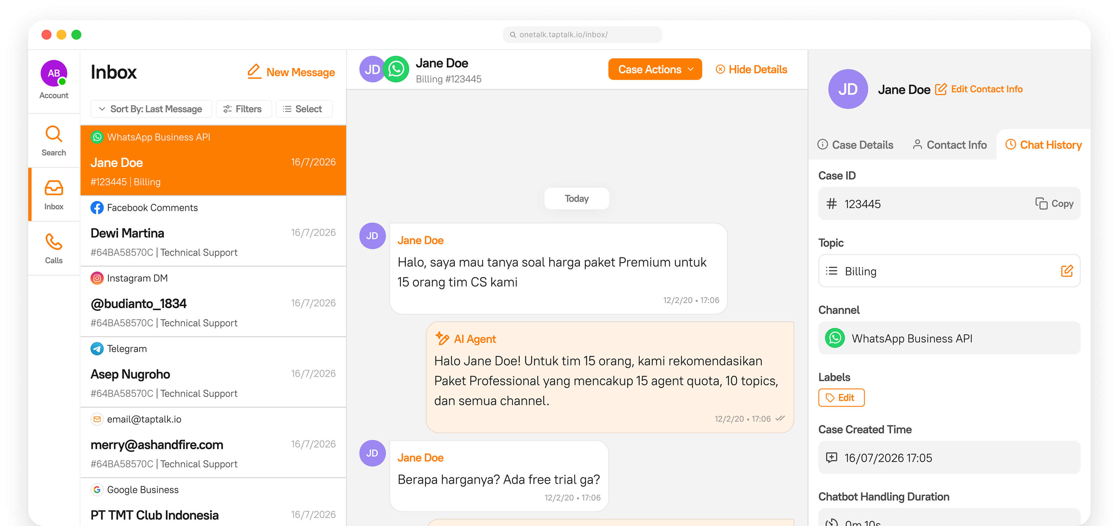Viewport: 1119px width, 526px height.
Task: Click the Today date chip
Action: point(576,199)
